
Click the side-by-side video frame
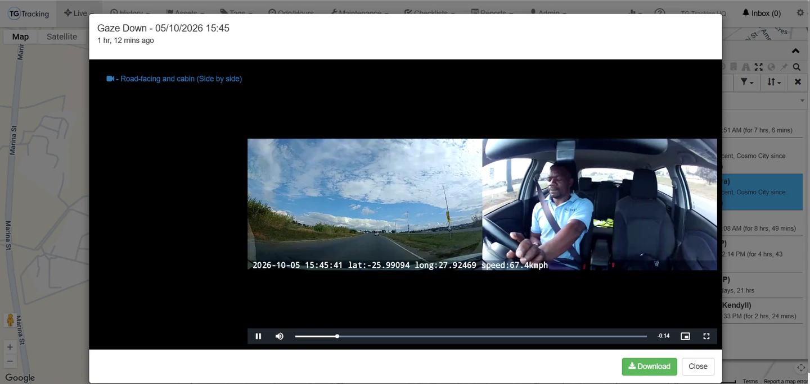coord(482,204)
